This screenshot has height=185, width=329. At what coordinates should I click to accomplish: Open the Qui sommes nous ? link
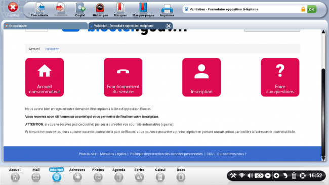232,154
